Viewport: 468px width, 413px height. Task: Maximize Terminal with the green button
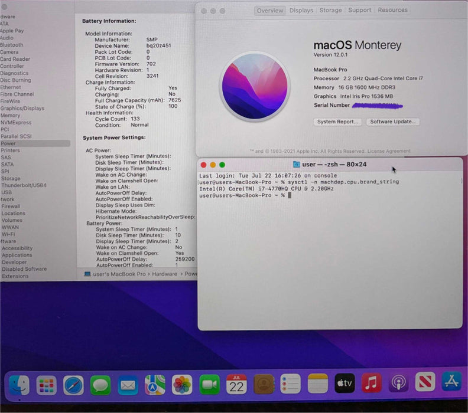[x=222, y=165]
